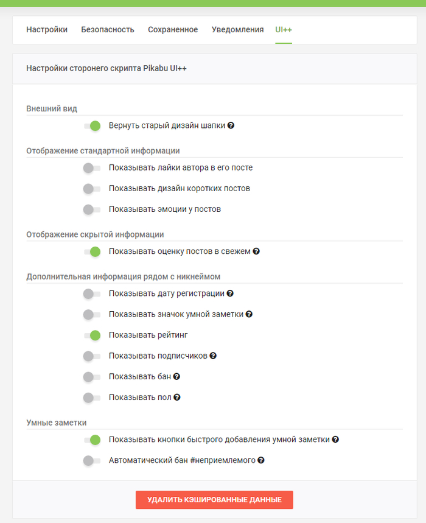
Task: Click help icon beside 'Показывать оценку постов в свежем'
Action: tap(256, 251)
